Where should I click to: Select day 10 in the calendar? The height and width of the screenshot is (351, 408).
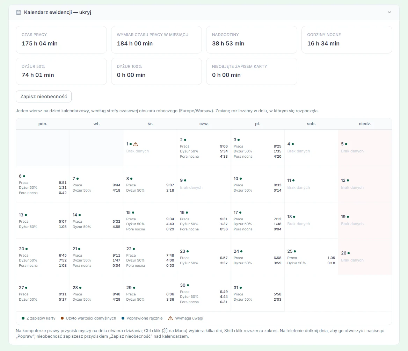click(x=257, y=184)
